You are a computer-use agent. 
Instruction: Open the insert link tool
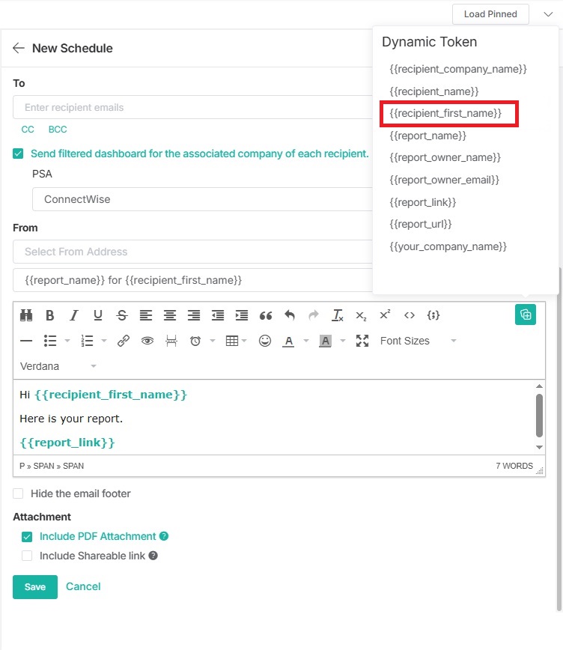point(124,341)
